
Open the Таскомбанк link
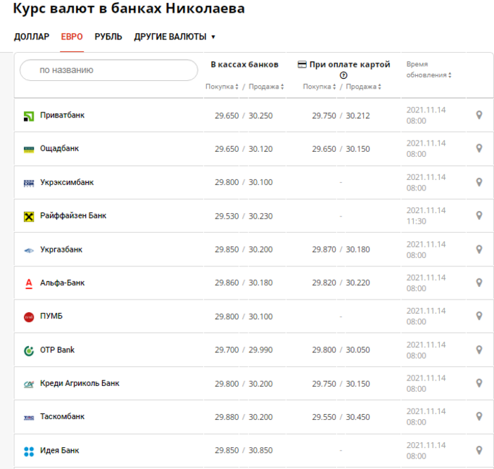click(x=62, y=416)
